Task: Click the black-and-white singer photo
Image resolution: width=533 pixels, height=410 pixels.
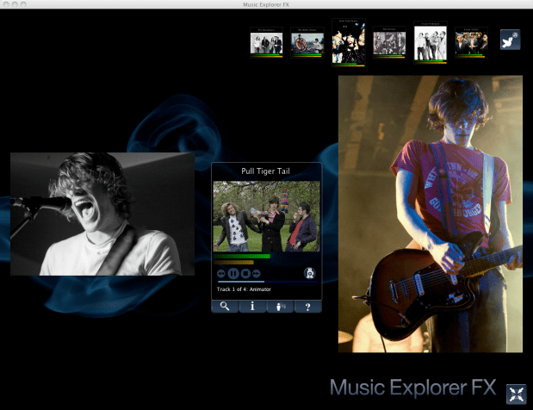Action: tap(102, 214)
